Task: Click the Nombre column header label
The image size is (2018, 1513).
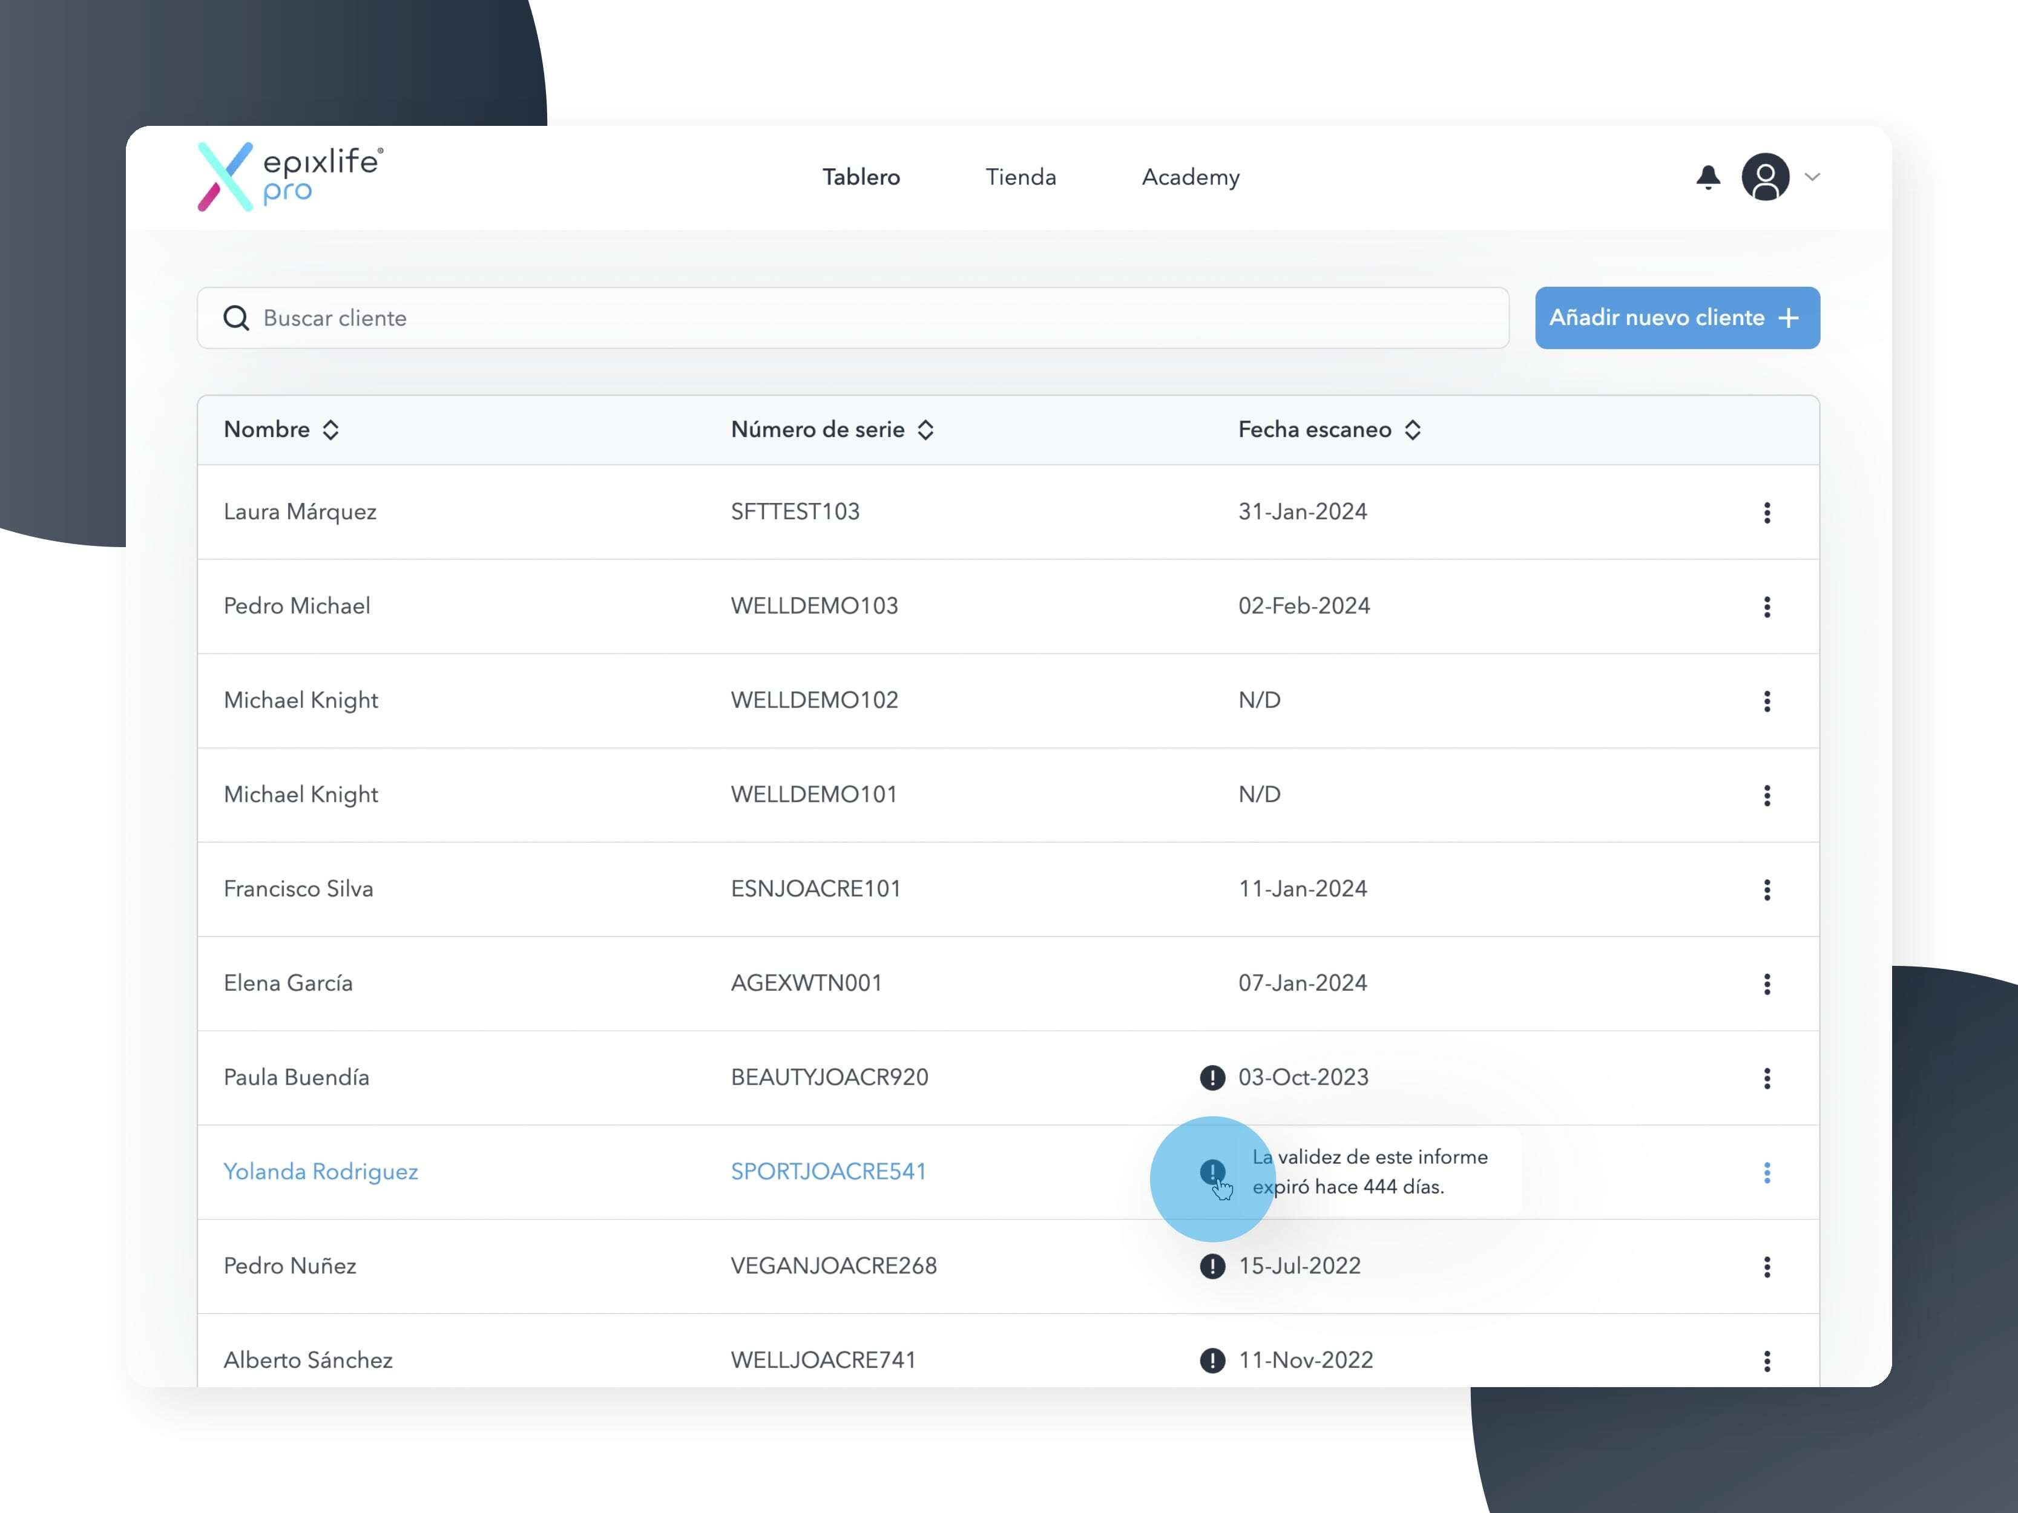Action: (268, 430)
